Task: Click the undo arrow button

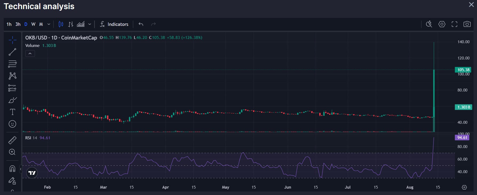Action: click(x=141, y=24)
